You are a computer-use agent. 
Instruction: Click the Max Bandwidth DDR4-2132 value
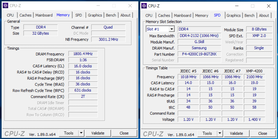tap(199, 36)
